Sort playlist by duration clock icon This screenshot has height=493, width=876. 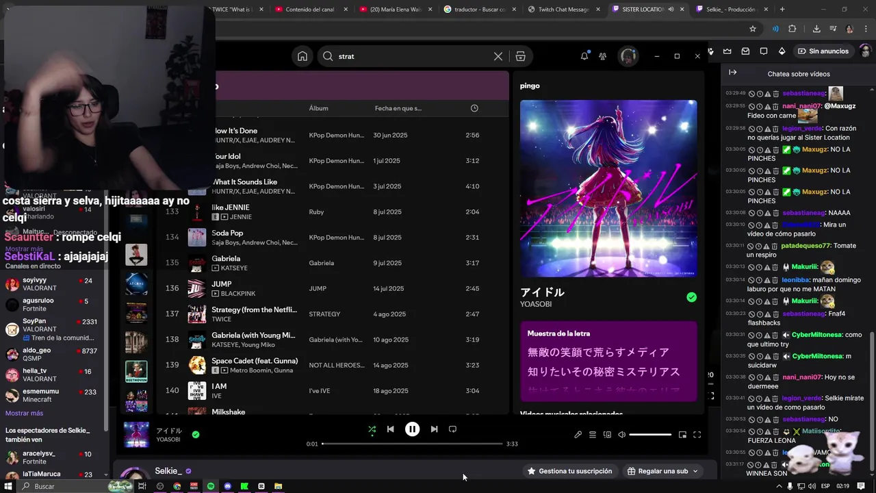[x=474, y=108]
